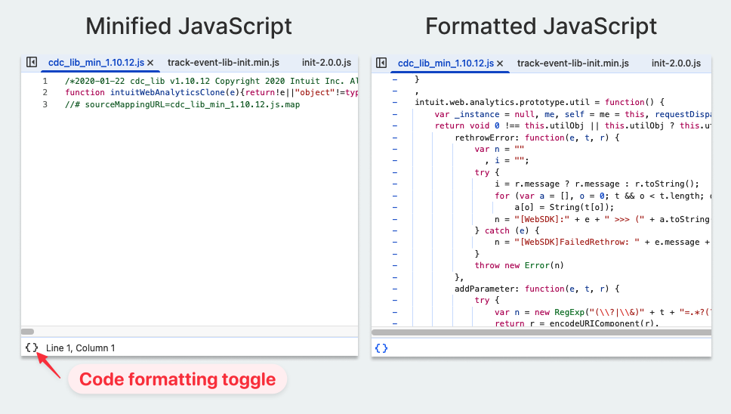
Task: Click 'throw new Error(n)' line
Action: [520, 265]
